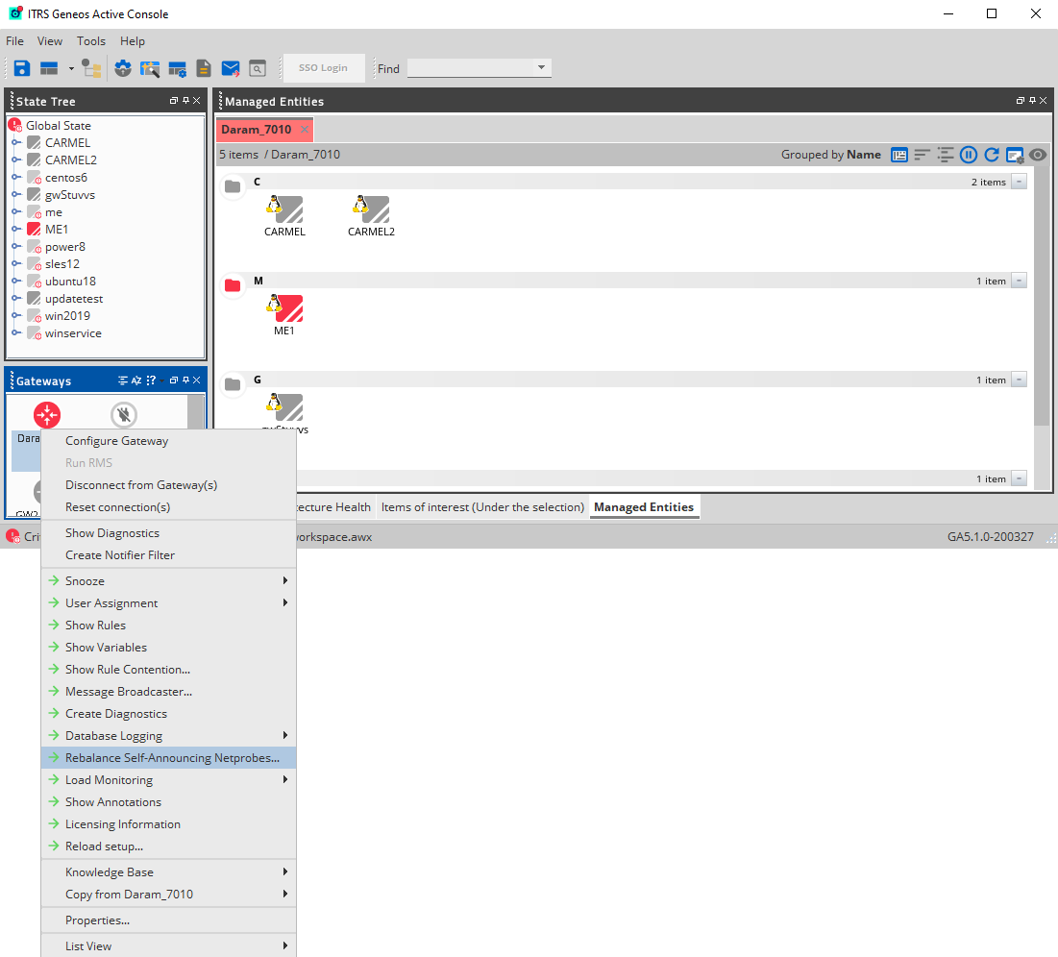Sort gateways alphabetically with AZ icon
Screen dimensions: 1058x957
136,380
